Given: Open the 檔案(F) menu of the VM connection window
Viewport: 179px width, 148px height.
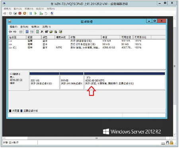Looking at the screenshot, I should click(7, 9).
